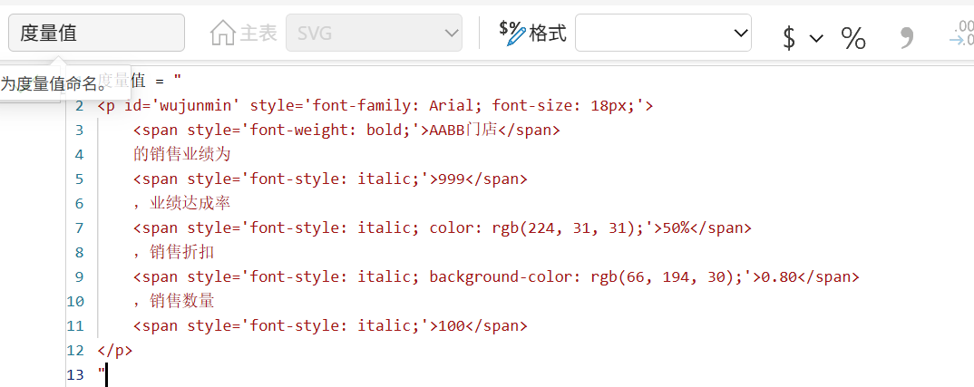974x387 pixels.
Task: Click line 5 with 999 italic span
Action: pyautogui.click(x=330, y=179)
